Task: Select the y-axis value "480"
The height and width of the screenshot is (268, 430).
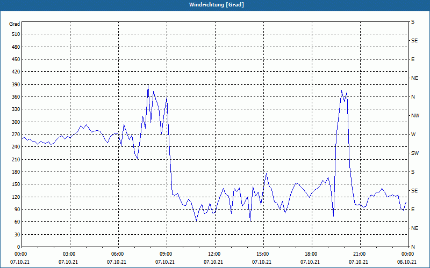Action: click(x=16, y=47)
